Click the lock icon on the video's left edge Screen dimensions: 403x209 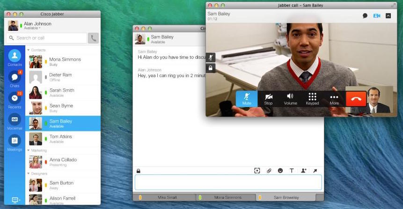coord(211,68)
